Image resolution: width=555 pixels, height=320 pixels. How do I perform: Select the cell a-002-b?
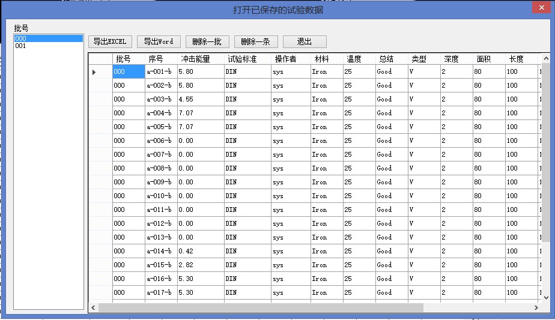tap(161, 85)
